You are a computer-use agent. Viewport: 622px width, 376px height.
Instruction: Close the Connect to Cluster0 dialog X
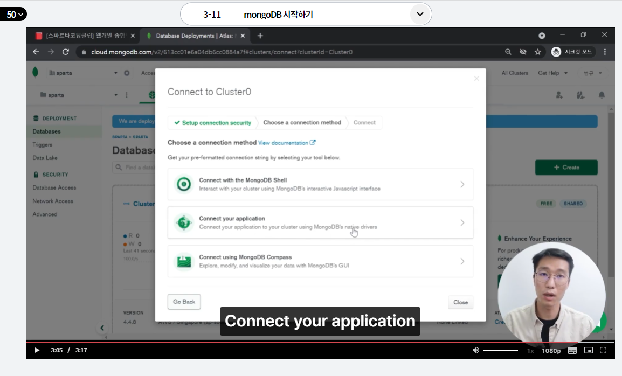[476, 79]
